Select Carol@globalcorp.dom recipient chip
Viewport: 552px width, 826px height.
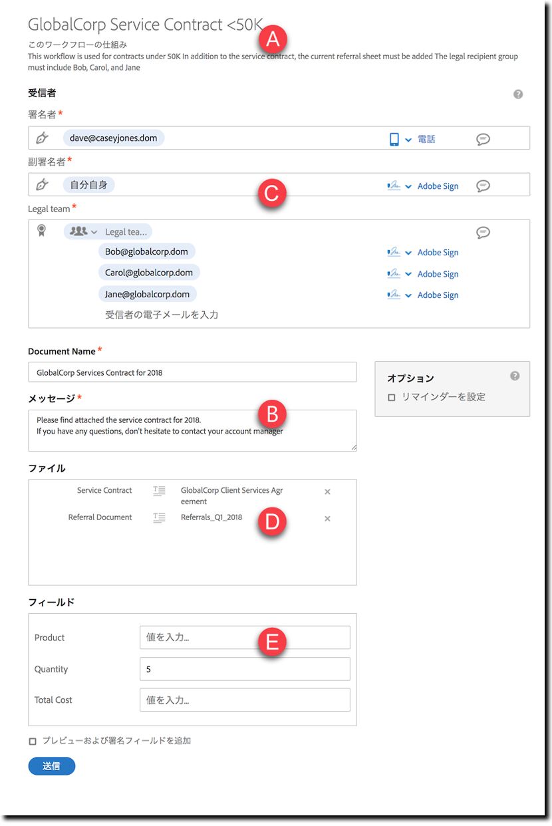point(149,273)
